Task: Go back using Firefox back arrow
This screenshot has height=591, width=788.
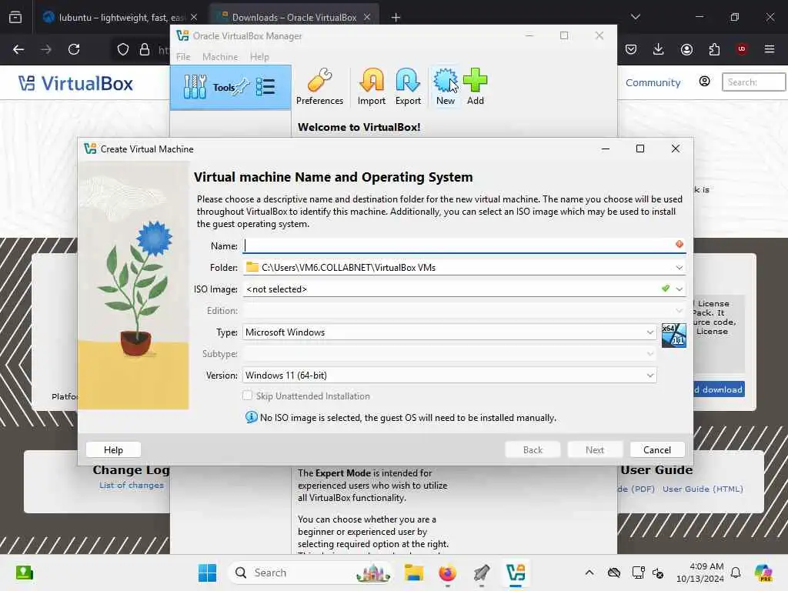Action: [x=18, y=49]
